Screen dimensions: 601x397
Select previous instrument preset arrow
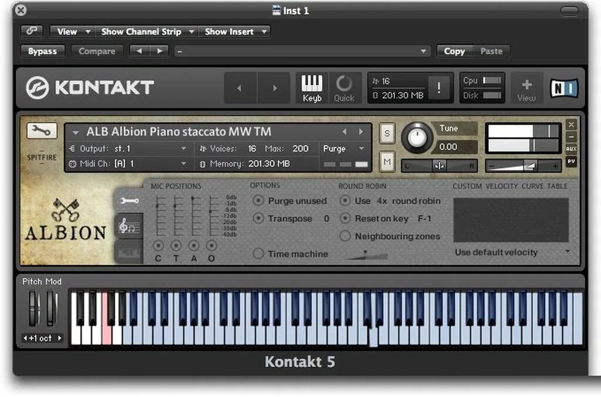click(344, 132)
